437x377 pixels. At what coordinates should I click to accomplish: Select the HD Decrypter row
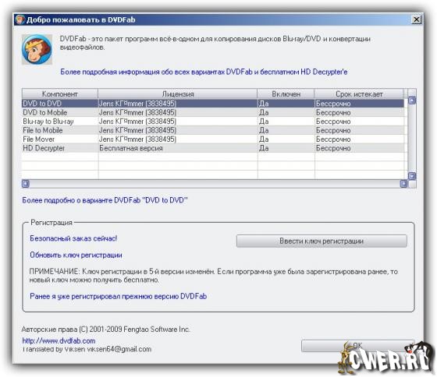(213, 148)
